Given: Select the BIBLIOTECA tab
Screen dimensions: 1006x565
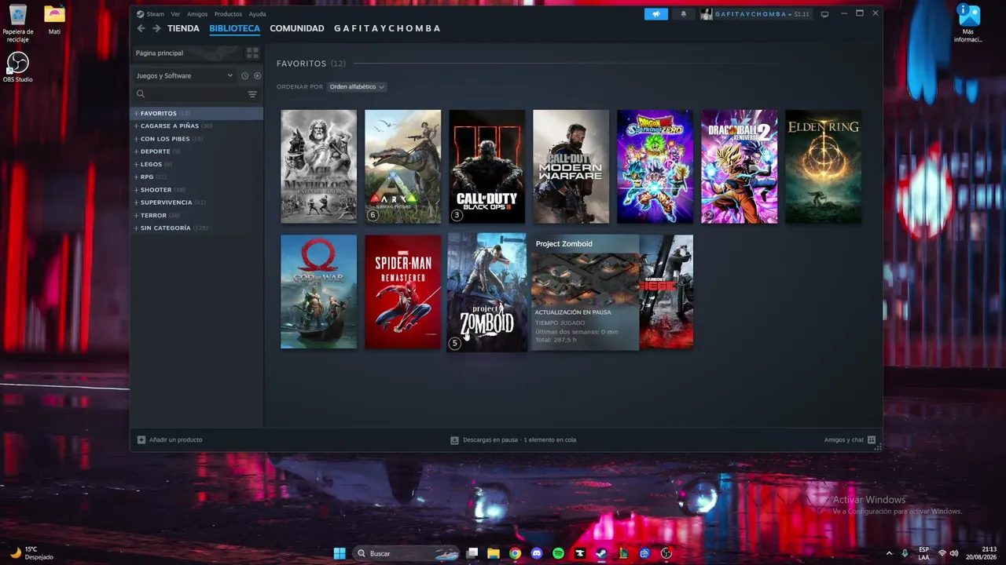Looking at the screenshot, I should [234, 28].
